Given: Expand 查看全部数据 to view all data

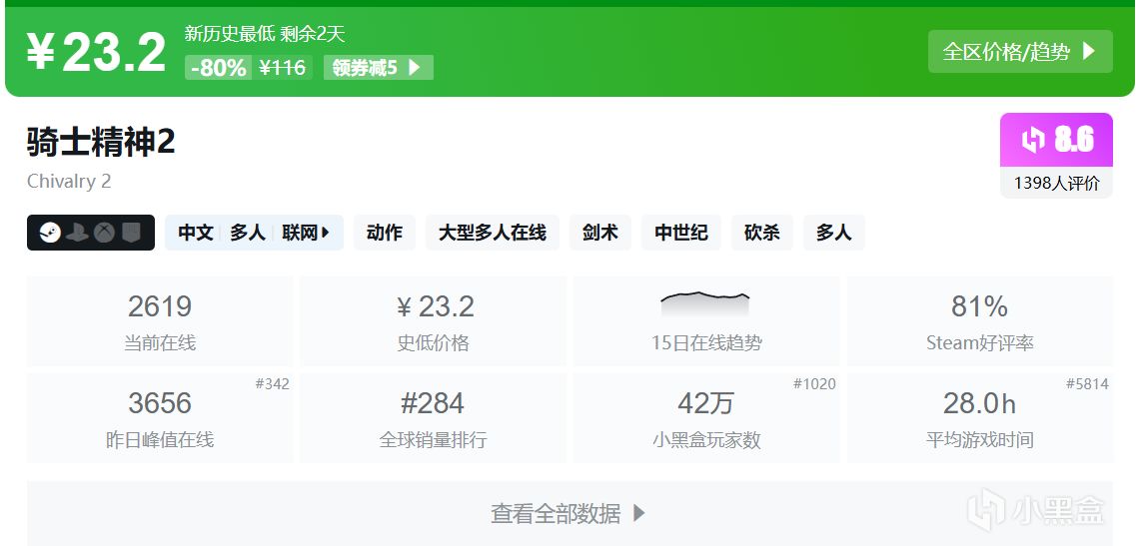Looking at the screenshot, I should coord(569,513).
